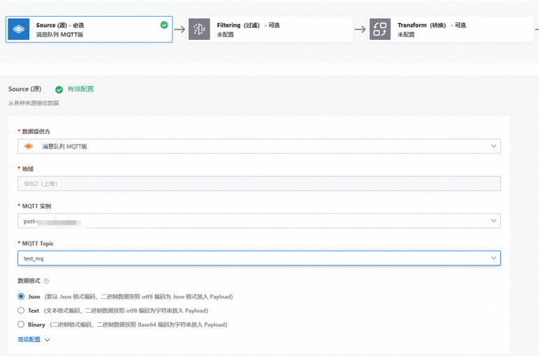Click the 数据提供方 field label
Viewport: 540px width, 356px height.
tap(36, 132)
